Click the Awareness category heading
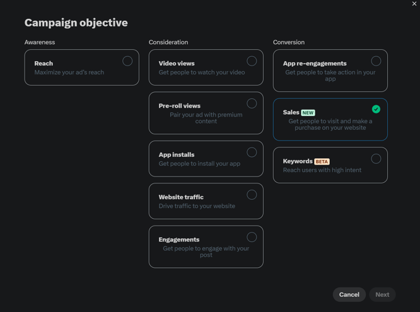This screenshot has width=420, height=312. pos(40,42)
